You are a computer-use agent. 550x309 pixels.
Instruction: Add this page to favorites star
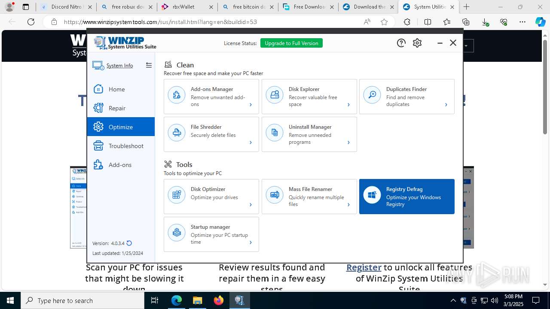tap(384, 22)
